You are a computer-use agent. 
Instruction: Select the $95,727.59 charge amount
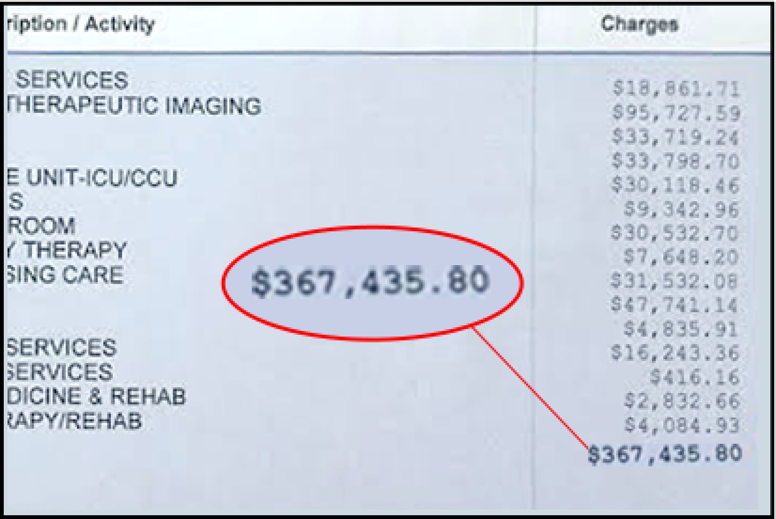[x=676, y=113]
